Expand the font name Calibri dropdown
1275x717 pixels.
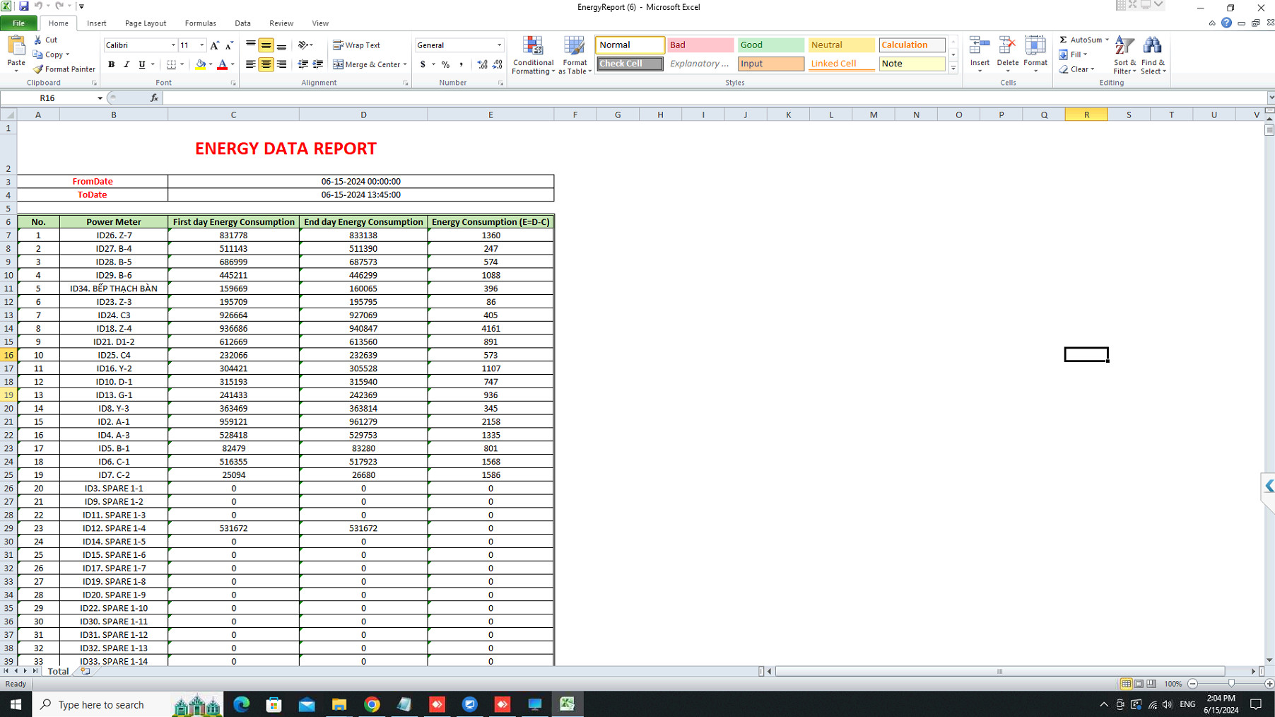(173, 45)
